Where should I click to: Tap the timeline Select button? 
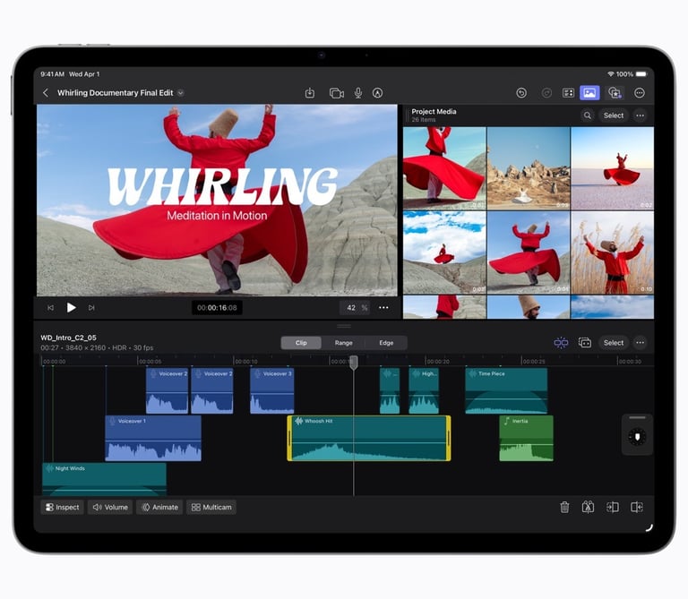coord(614,343)
